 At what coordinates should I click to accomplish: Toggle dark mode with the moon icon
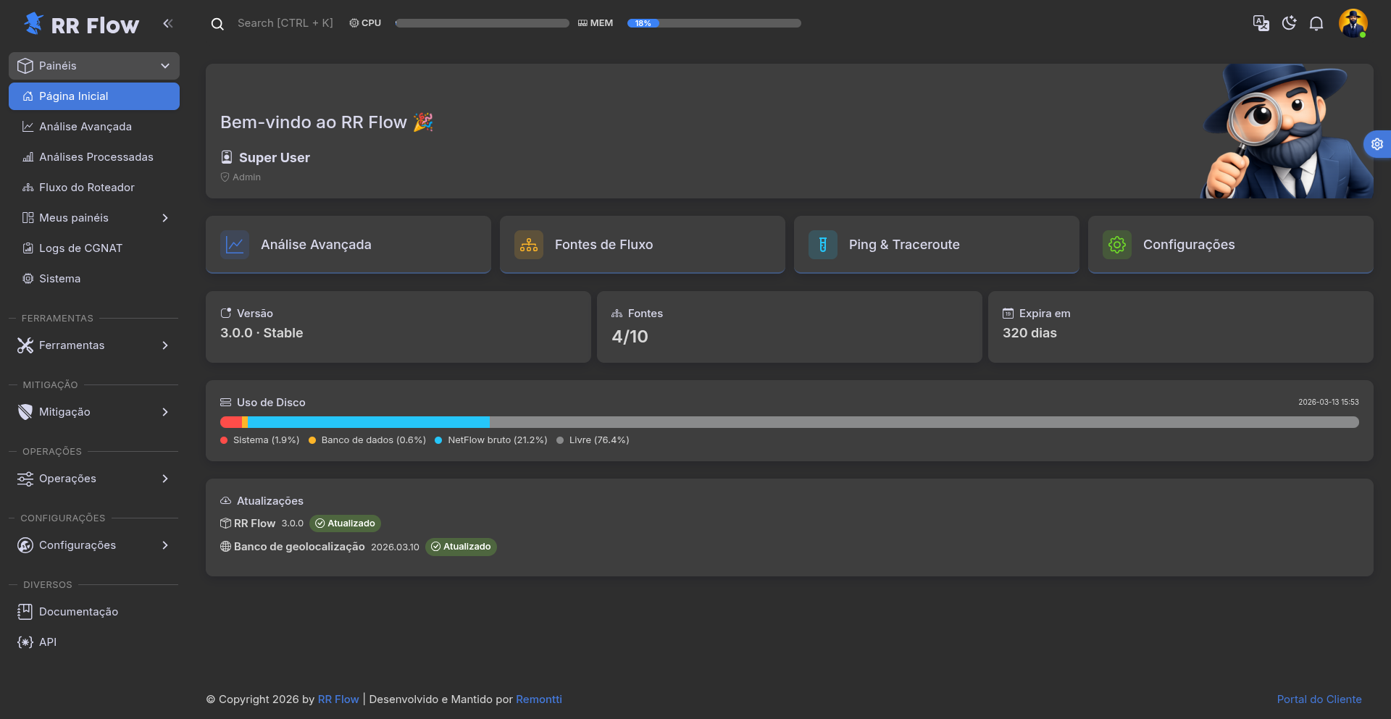[x=1289, y=23]
